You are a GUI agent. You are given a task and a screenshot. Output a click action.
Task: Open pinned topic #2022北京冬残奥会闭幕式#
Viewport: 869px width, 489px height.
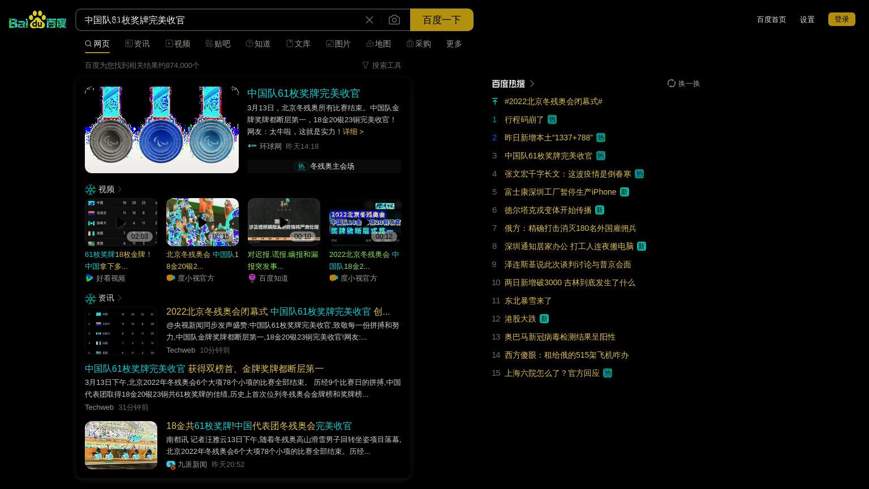pyautogui.click(x=553, y=101)
